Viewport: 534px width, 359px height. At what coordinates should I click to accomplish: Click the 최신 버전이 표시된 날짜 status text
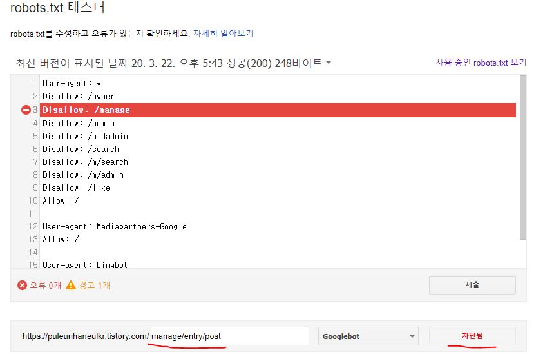click(x=169, y=63)
